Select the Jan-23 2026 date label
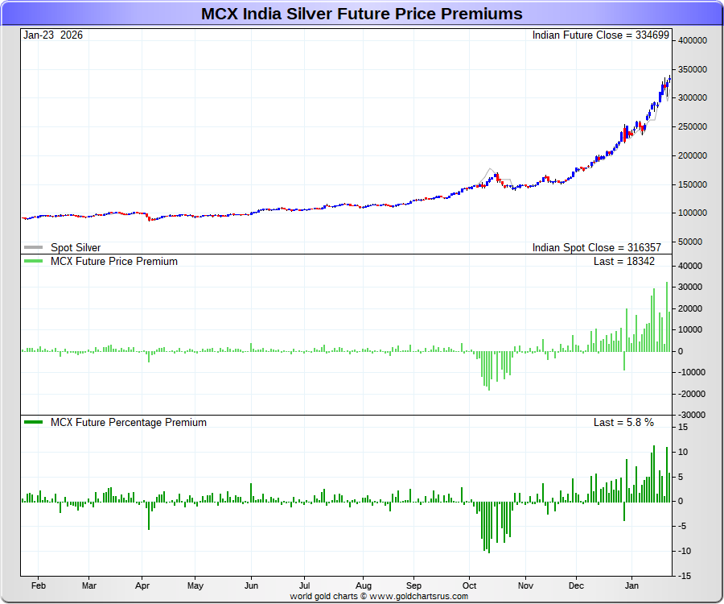724x604 pixels. coord(52,35)
